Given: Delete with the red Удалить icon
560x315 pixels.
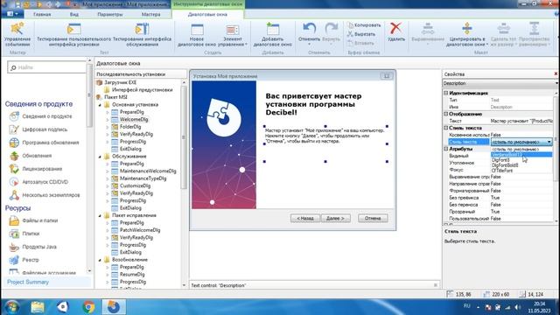Looking at the screenshot, I should click(395, 32).
